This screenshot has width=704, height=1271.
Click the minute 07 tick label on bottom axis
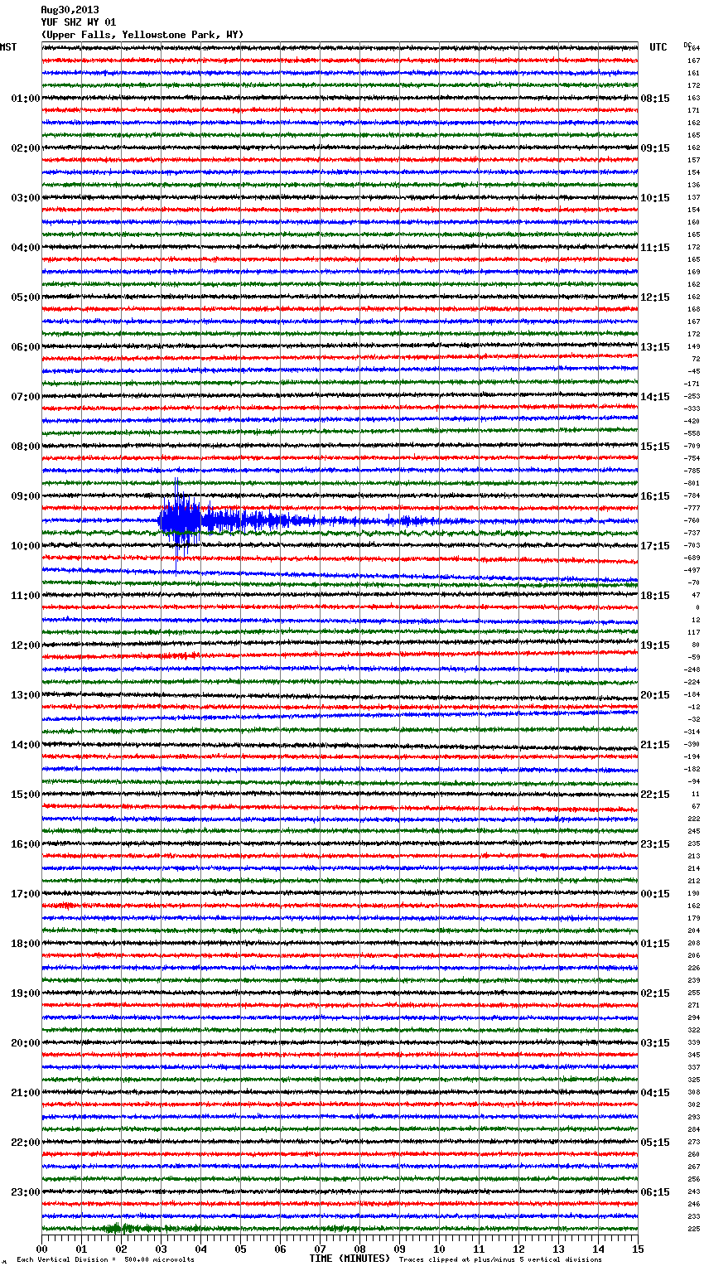pos(320,1249)
